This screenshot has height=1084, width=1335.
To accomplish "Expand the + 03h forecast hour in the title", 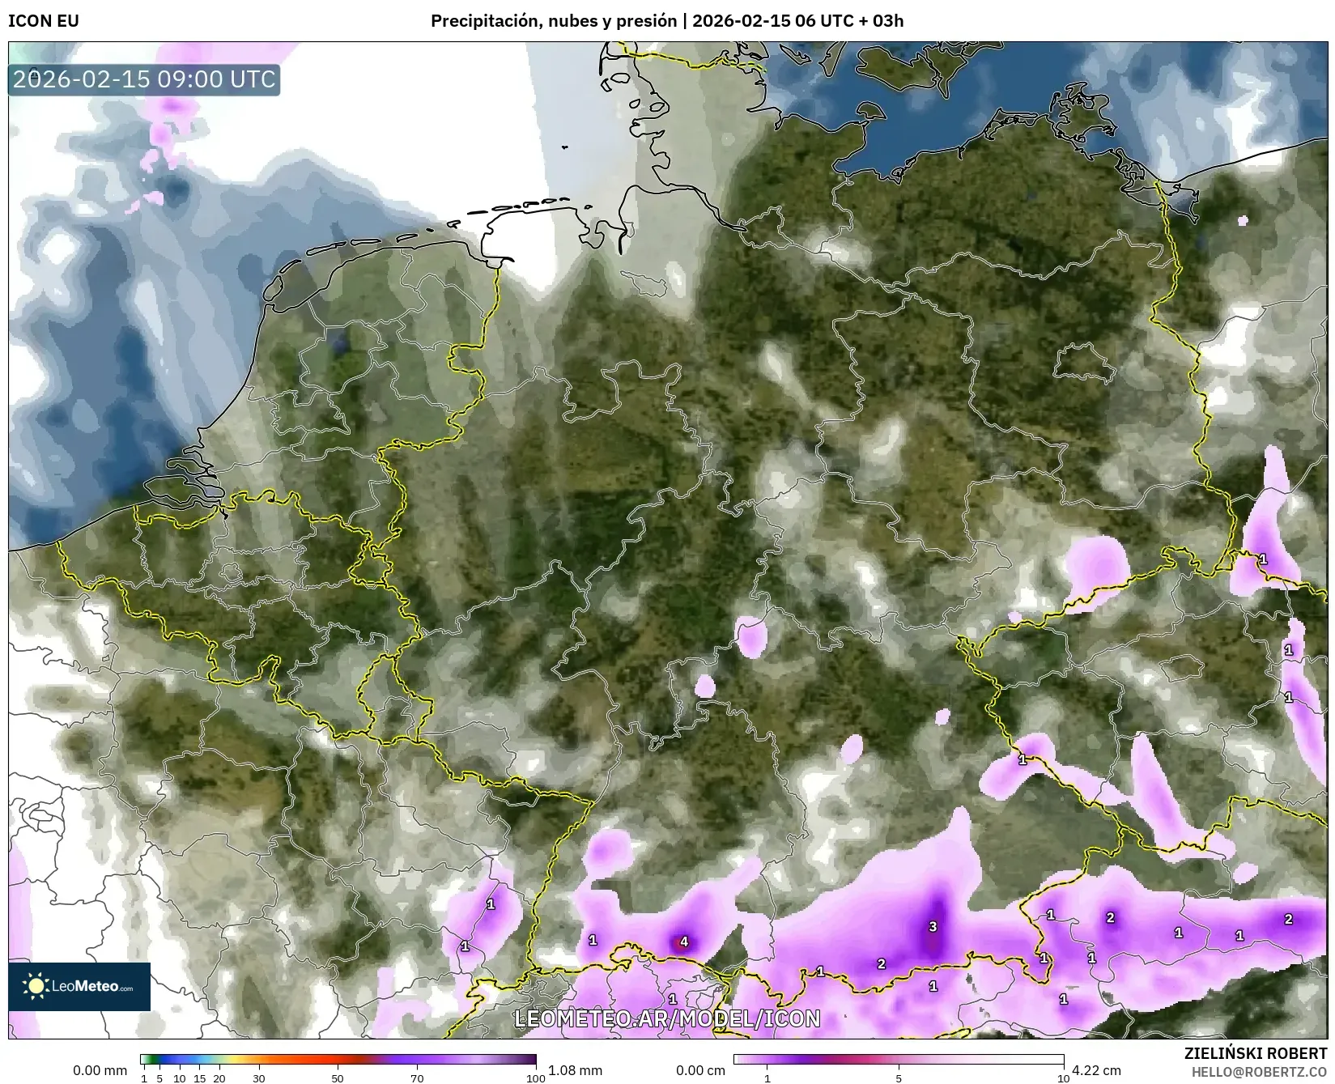I will (881, 21).
